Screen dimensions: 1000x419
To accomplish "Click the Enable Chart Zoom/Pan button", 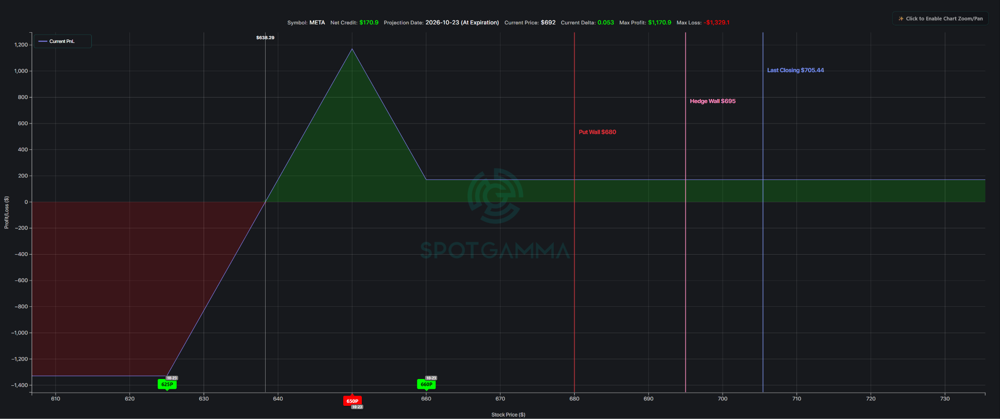I will point(940,19).
